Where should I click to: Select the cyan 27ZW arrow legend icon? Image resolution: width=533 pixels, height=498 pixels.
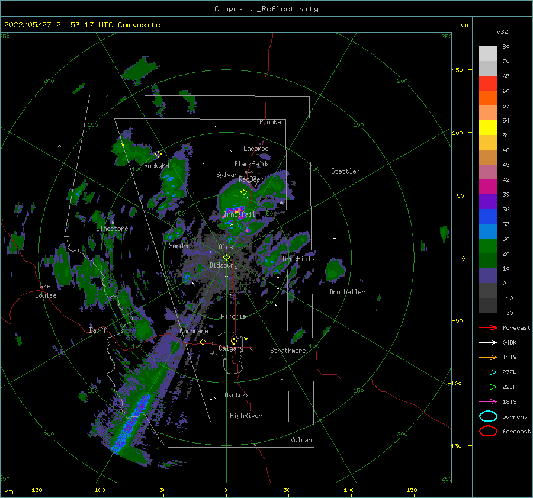point(488,372)
